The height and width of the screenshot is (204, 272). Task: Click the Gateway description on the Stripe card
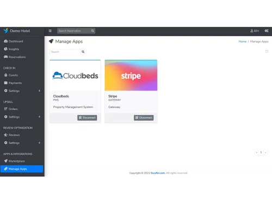[x=114, y=107]
